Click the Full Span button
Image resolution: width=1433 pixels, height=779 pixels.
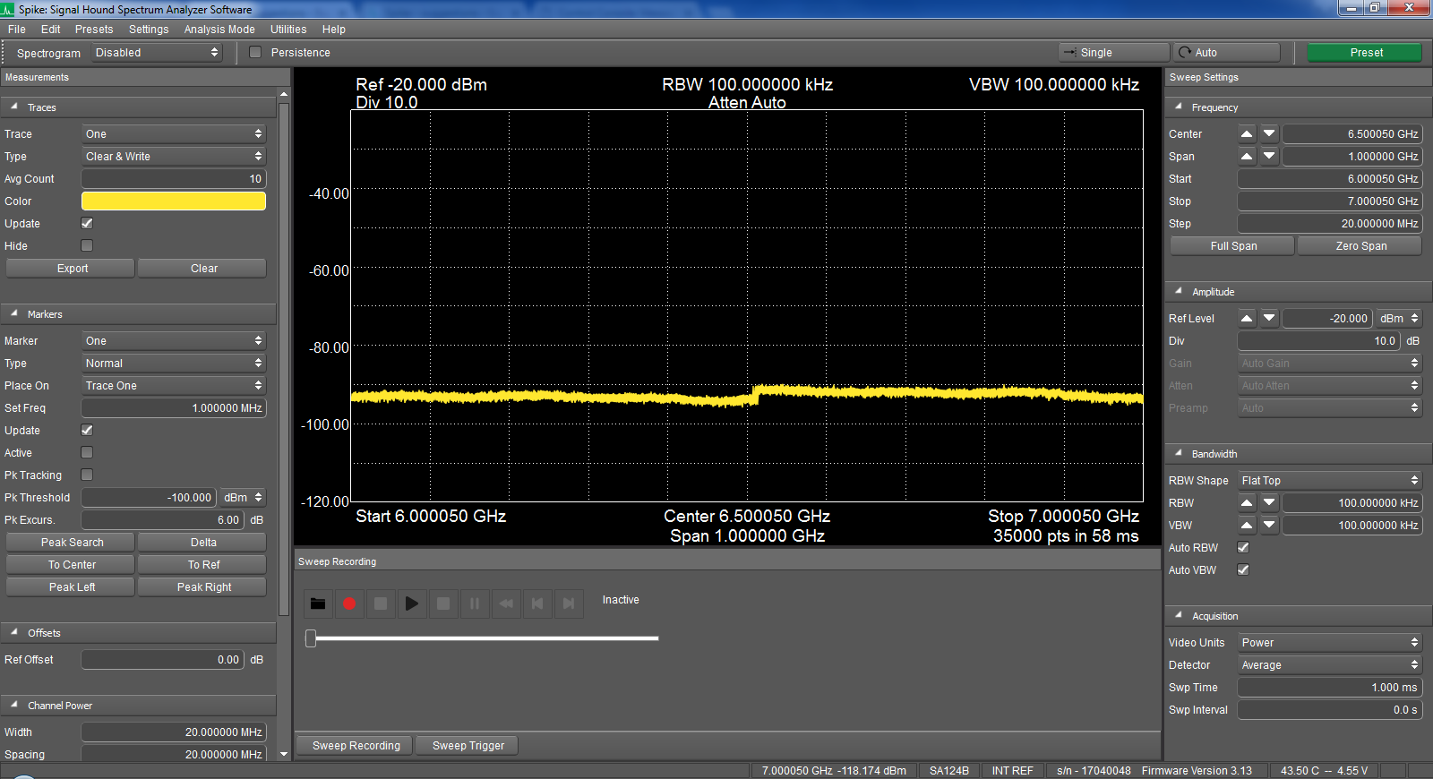pyautogui.click(x=1232, y=245)
